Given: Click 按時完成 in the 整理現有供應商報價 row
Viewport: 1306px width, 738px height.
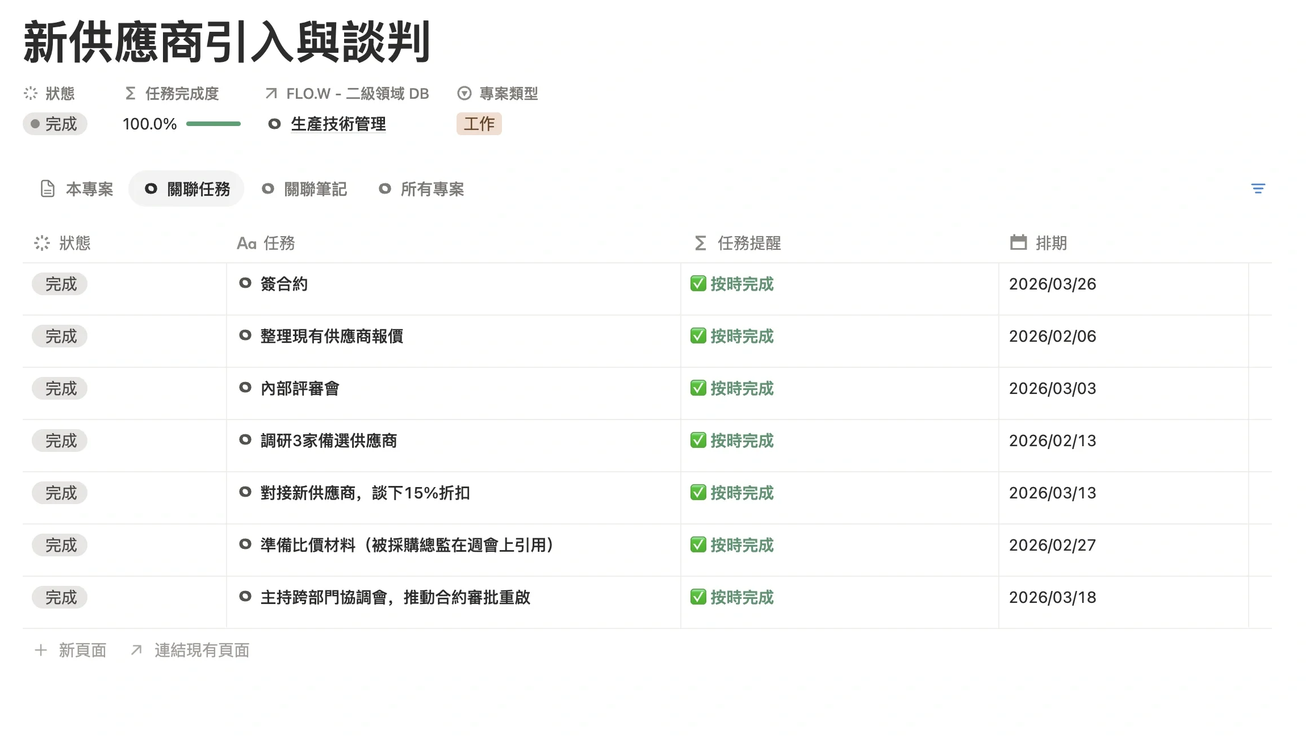Looking at the screenshot, I should [x=742, y=336].
